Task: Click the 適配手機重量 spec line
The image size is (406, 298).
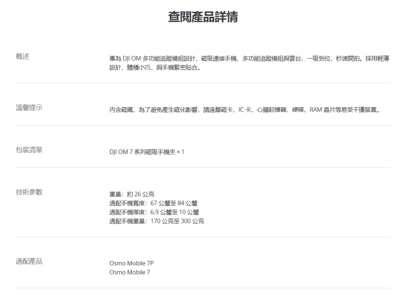Action: (157, 221)
